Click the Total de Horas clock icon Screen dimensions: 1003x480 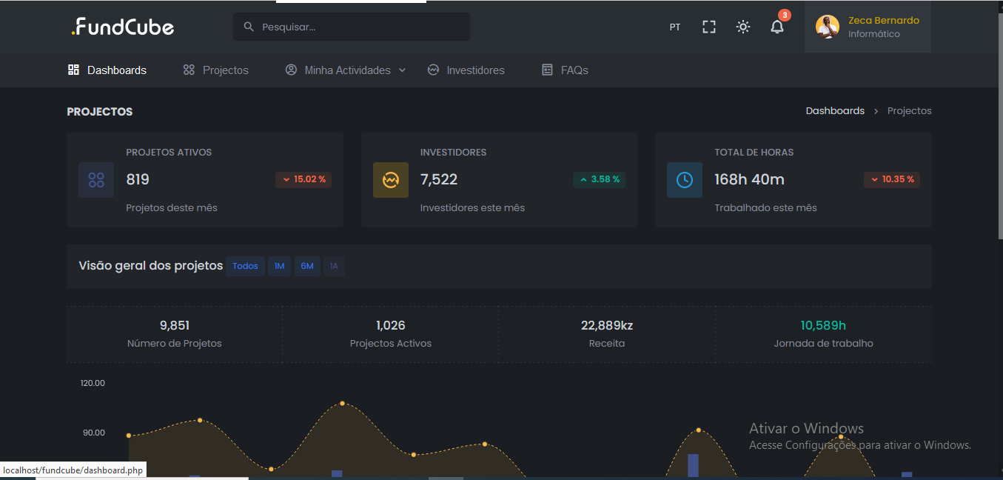click(684, 180)
